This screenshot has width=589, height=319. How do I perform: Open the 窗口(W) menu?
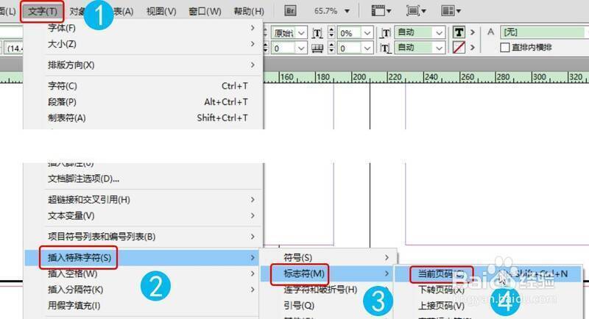click(x=205, y=11)
